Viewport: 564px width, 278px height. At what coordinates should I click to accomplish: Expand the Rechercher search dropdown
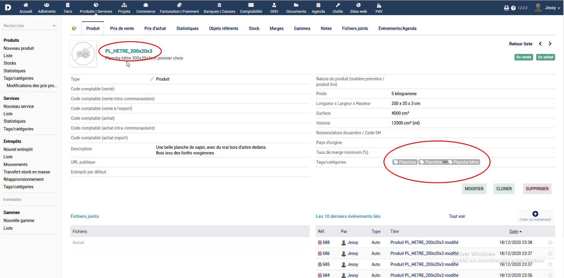coord(54,26)
